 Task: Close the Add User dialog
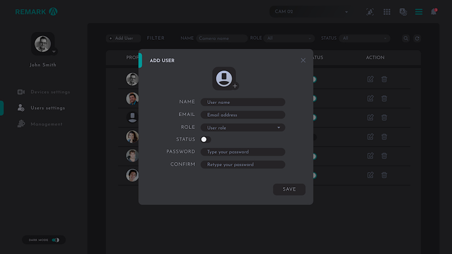tap(303, 61)
